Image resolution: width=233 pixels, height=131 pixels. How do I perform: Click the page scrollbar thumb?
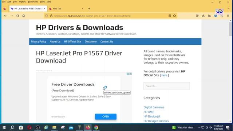click(x=230, y=29)
